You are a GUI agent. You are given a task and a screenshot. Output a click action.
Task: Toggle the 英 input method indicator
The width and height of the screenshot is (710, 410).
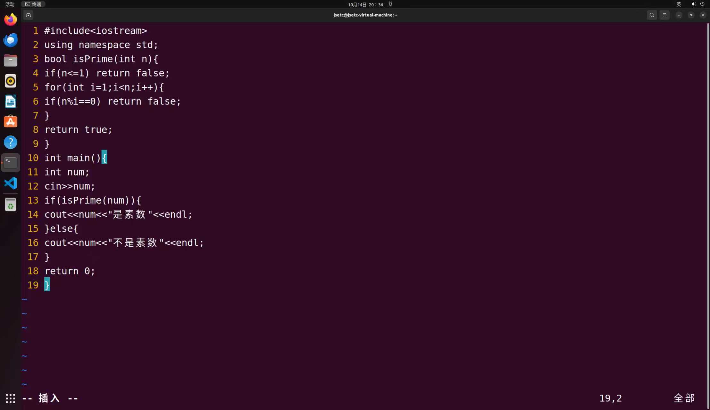pos(679,4)
